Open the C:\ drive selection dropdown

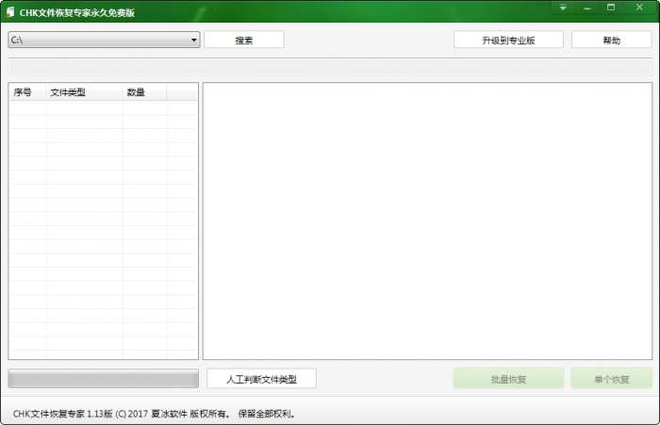(104, 40)
